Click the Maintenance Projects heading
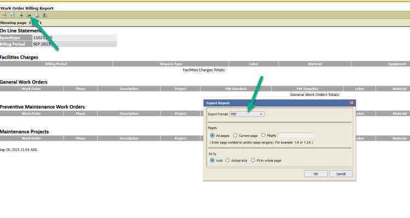410x218 pixels. [x=24, y=132]
